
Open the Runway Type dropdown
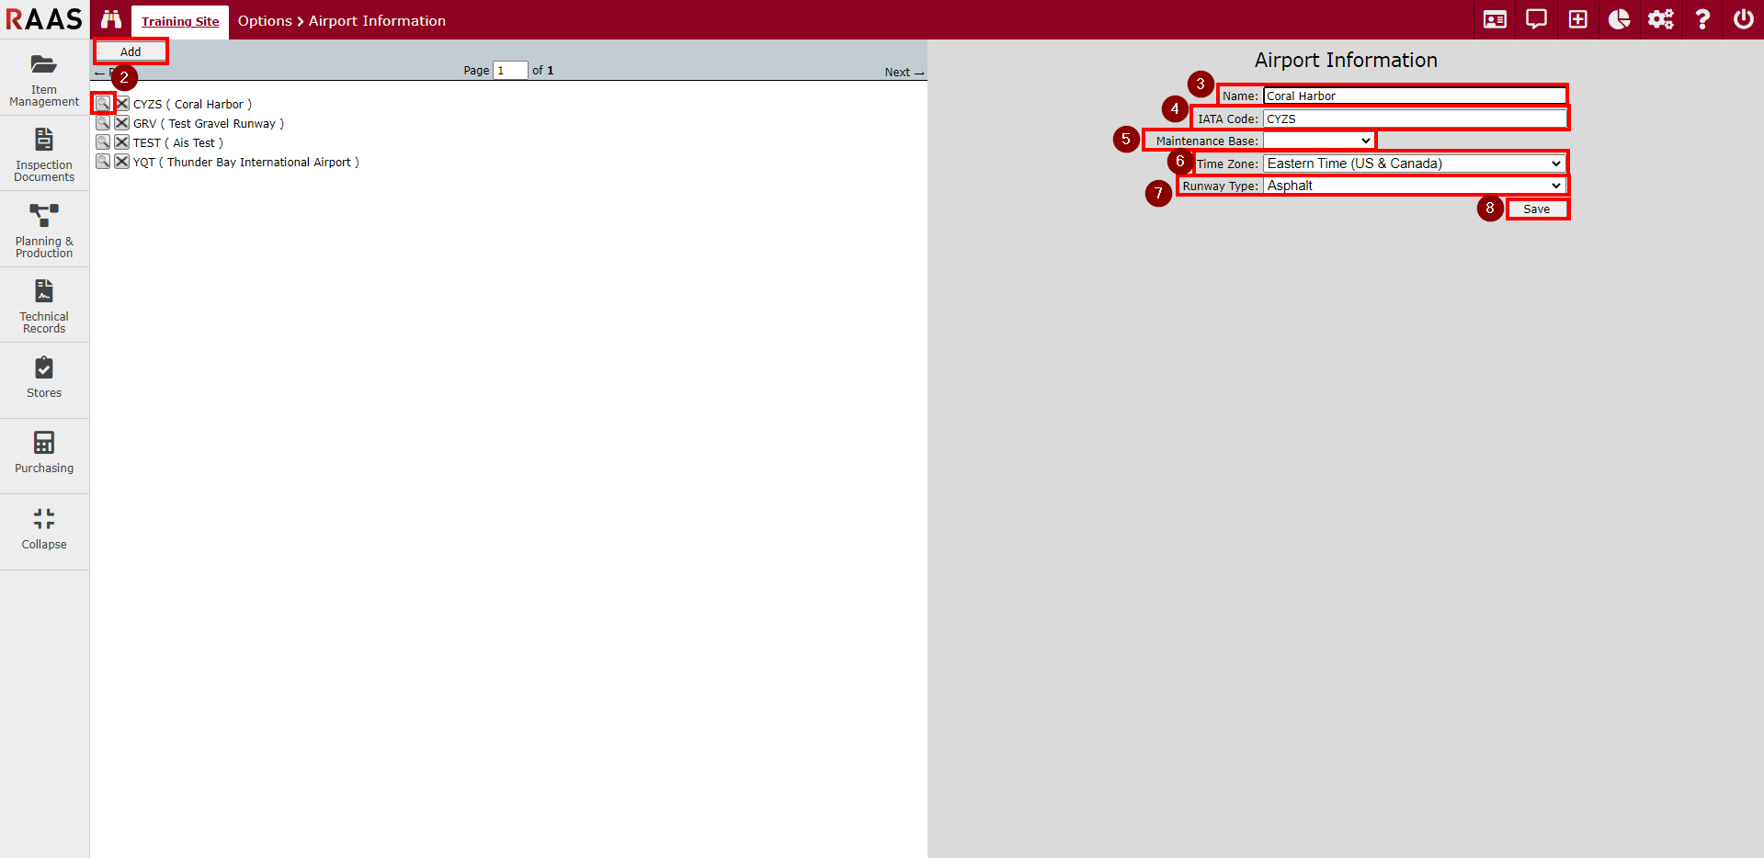(1414, 186)
